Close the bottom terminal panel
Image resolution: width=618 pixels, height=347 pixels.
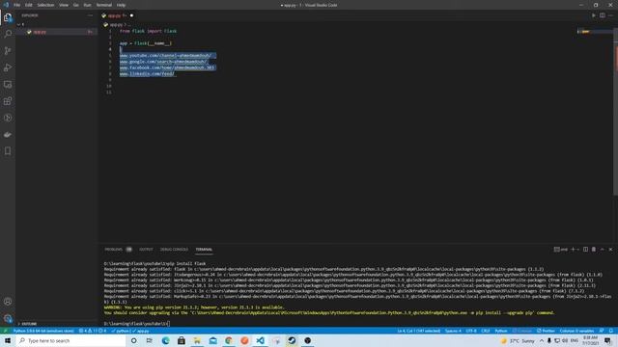tap(610, 250)
